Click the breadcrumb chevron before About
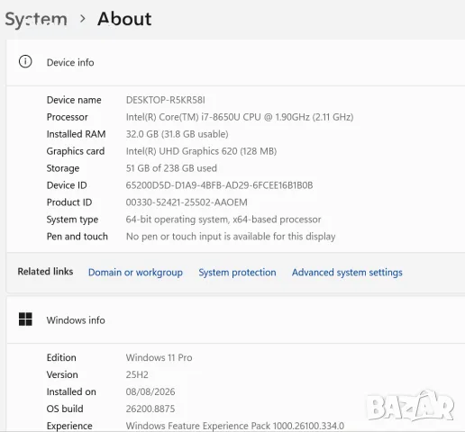The height and width of the screenshot is (432, 465). (x=83, y=19)
